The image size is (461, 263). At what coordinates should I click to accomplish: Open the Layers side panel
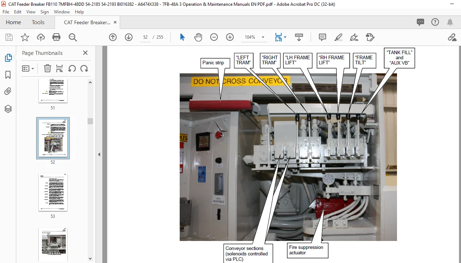click(8, 108)
